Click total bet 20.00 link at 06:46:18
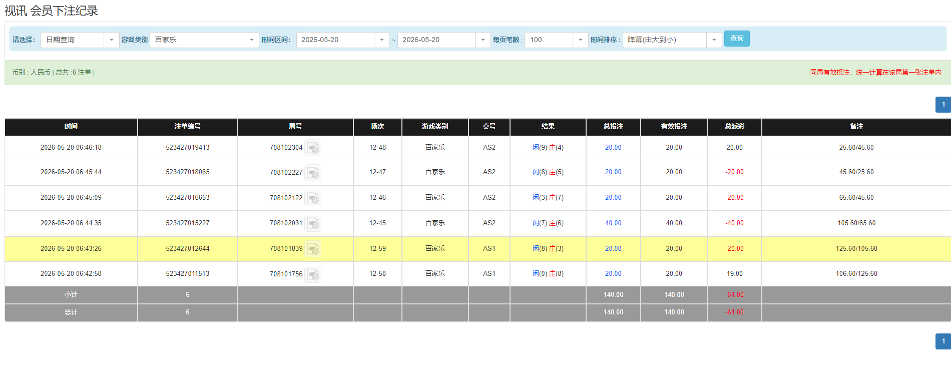 [x=613, y=148]
